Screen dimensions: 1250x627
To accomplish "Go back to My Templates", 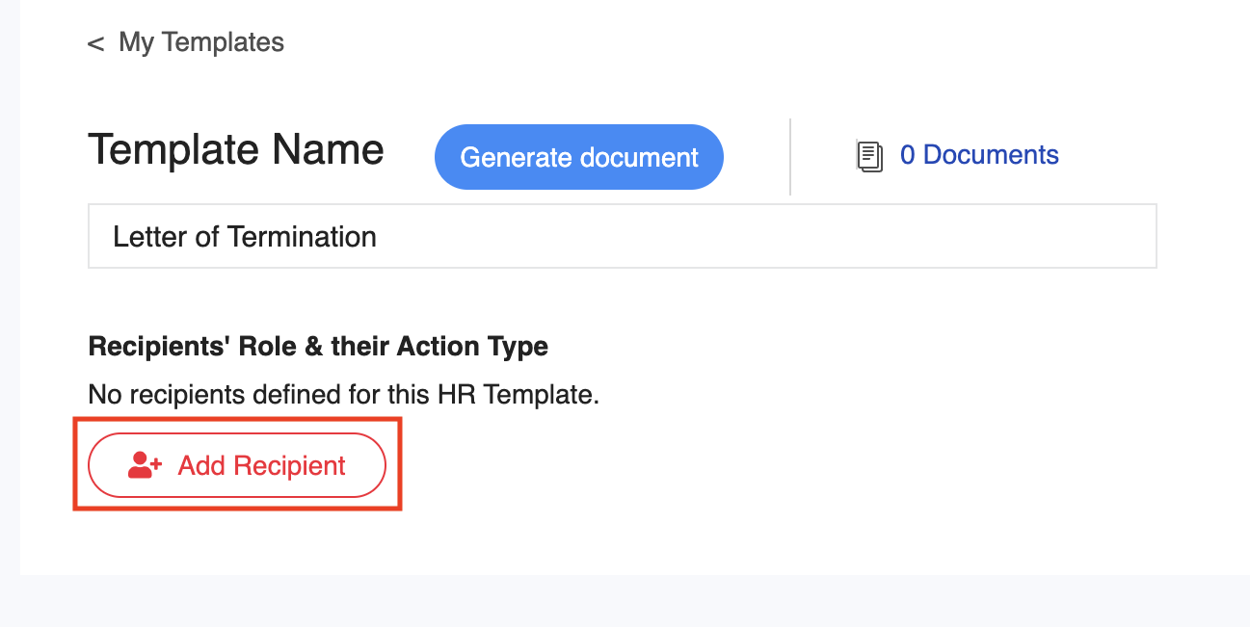I will pos(186,42).
